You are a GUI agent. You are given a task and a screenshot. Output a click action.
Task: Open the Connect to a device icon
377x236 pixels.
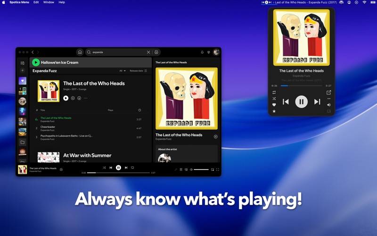[186, 169]
